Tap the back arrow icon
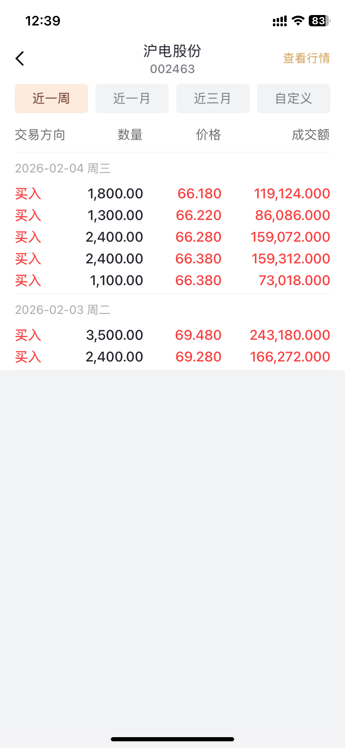 click(20, 58)
